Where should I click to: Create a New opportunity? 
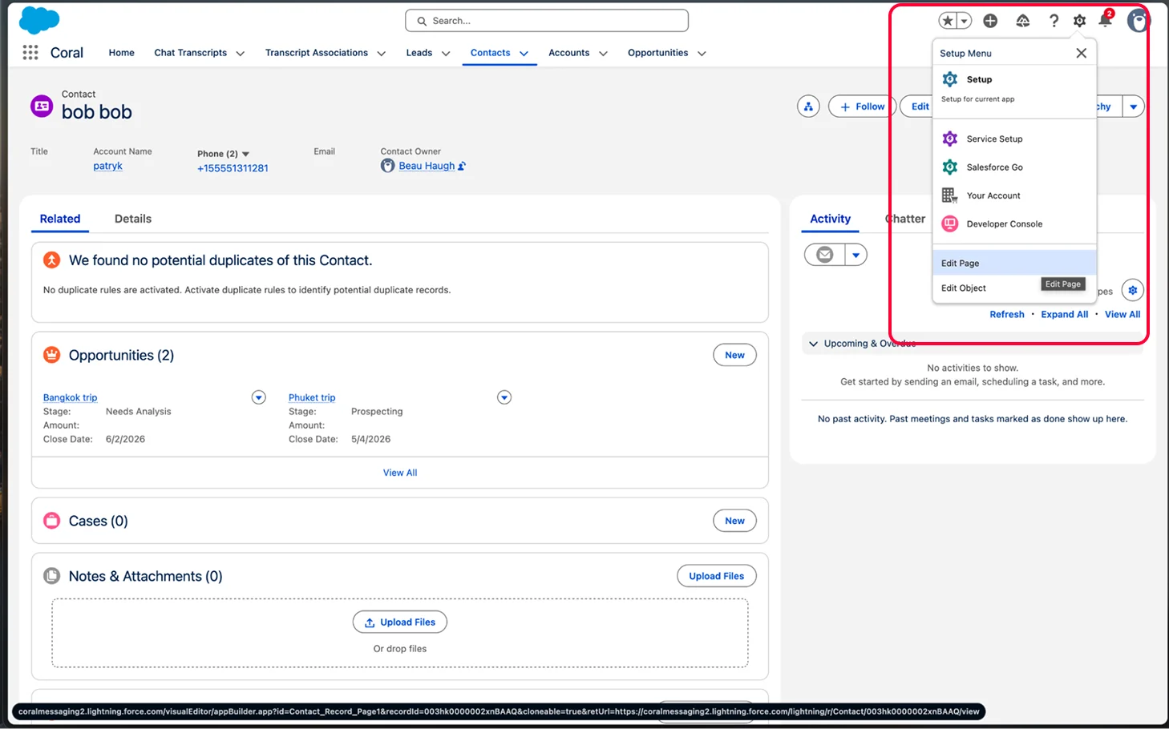(734, 355)
